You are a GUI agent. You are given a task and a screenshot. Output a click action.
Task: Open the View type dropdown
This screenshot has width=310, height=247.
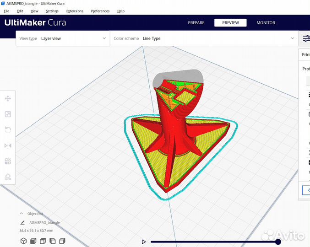(x=63, y=38)
